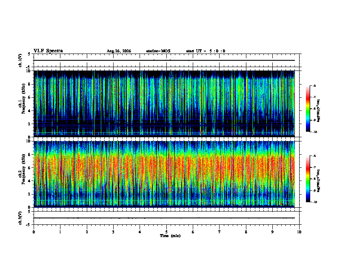Click time axis tick label "8"
The image size is (337, 260).
(246, 232)
